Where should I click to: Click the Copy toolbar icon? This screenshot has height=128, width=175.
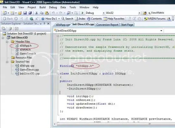(41, 13)
